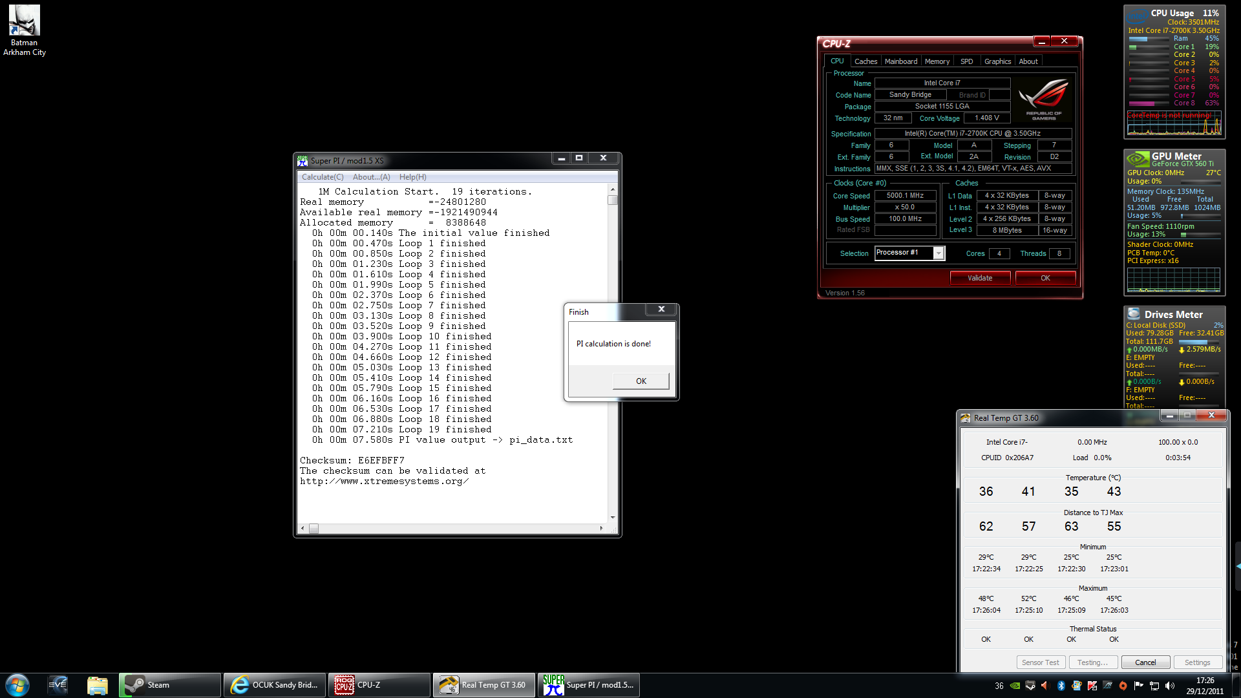Switch to Caches tab in CPU-Z
Screen dimensions: 1241x698
pos(865,61)
